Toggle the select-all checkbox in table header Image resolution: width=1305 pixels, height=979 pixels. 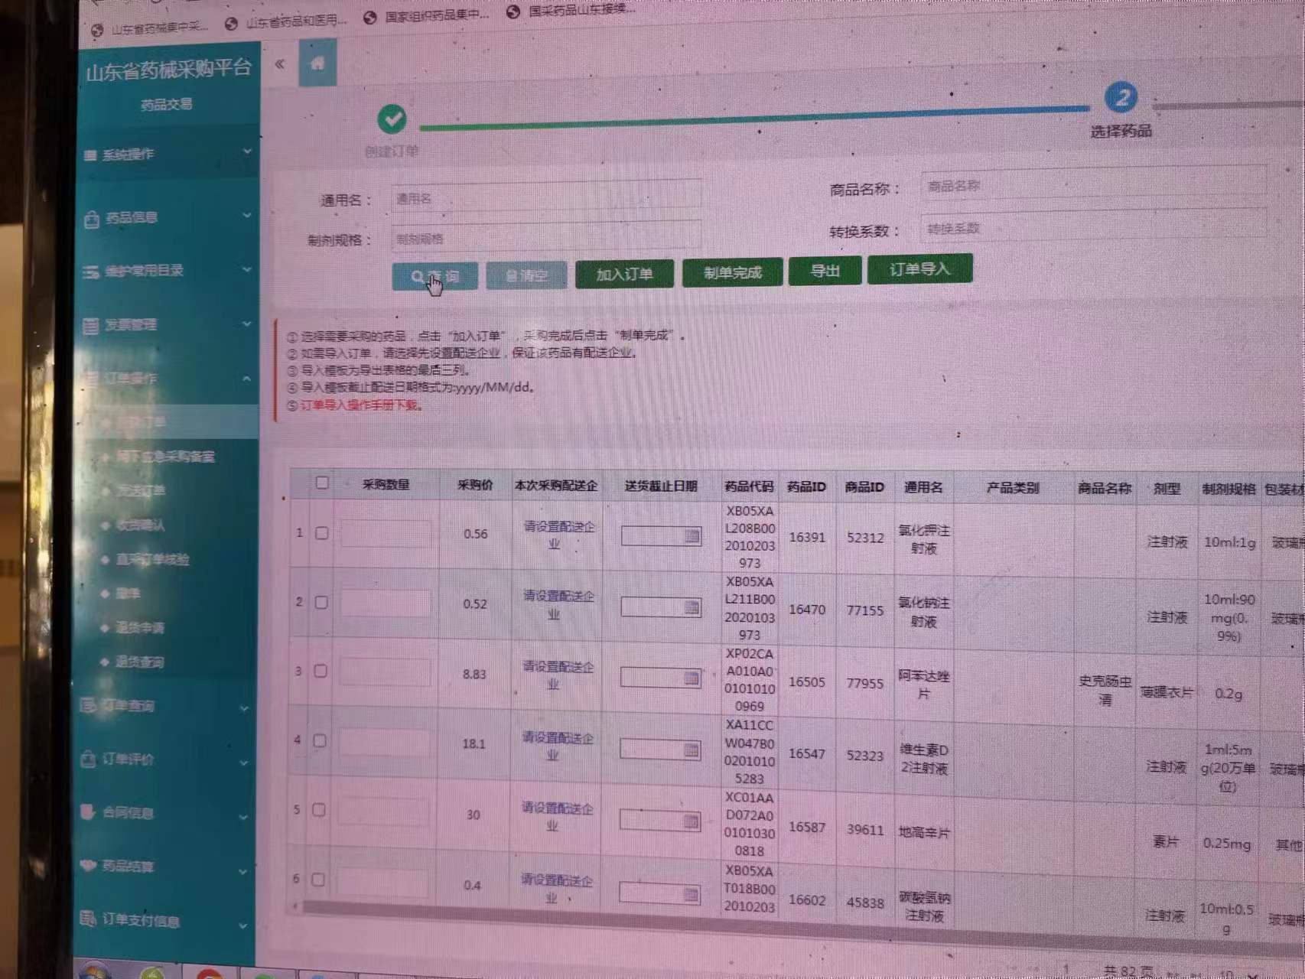point(322,483)
